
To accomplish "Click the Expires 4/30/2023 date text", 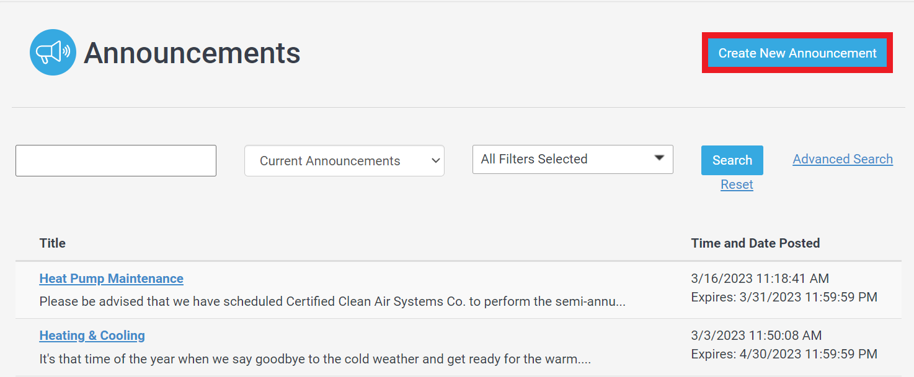I will pos(784,354).
